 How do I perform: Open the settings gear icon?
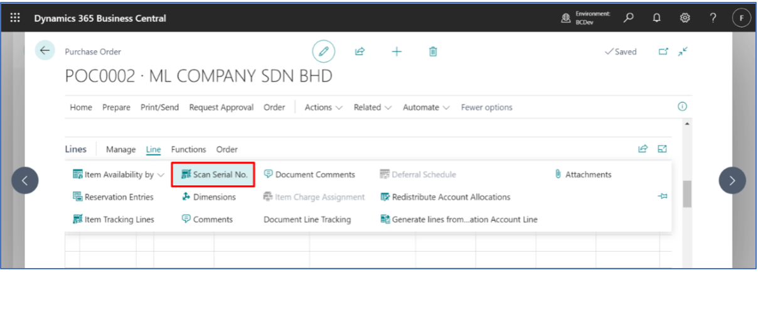[x=685, y=18]
